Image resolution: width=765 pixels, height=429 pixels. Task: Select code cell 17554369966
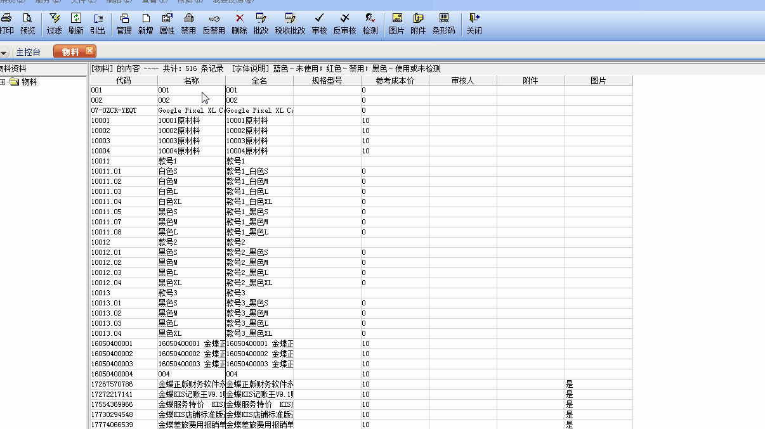tap(124, 404)
